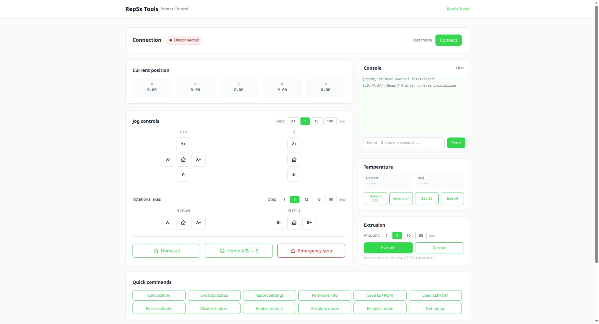Viewport: 599px width, 324px height.
Task: Clear the console output
Action: (x=459, y=68)
